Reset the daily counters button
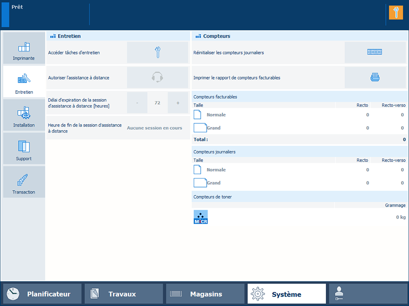 (375, 52)
